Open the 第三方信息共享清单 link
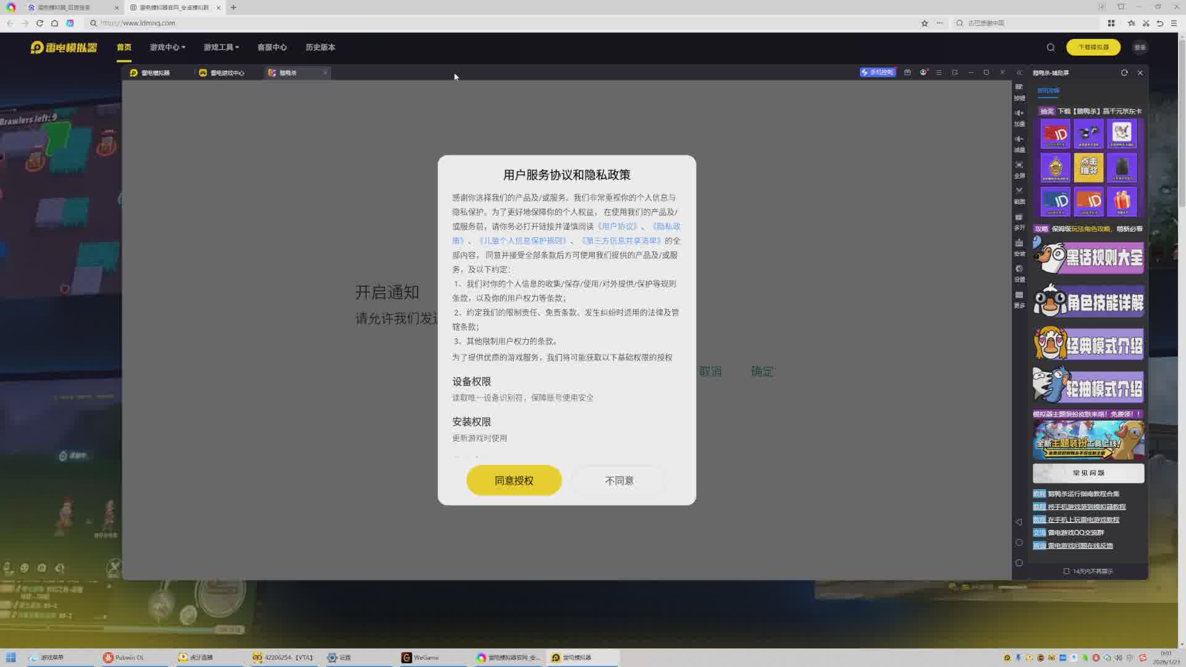This screenshot has width=1186, height=667. pyautogui.click(x=621, y=241)
